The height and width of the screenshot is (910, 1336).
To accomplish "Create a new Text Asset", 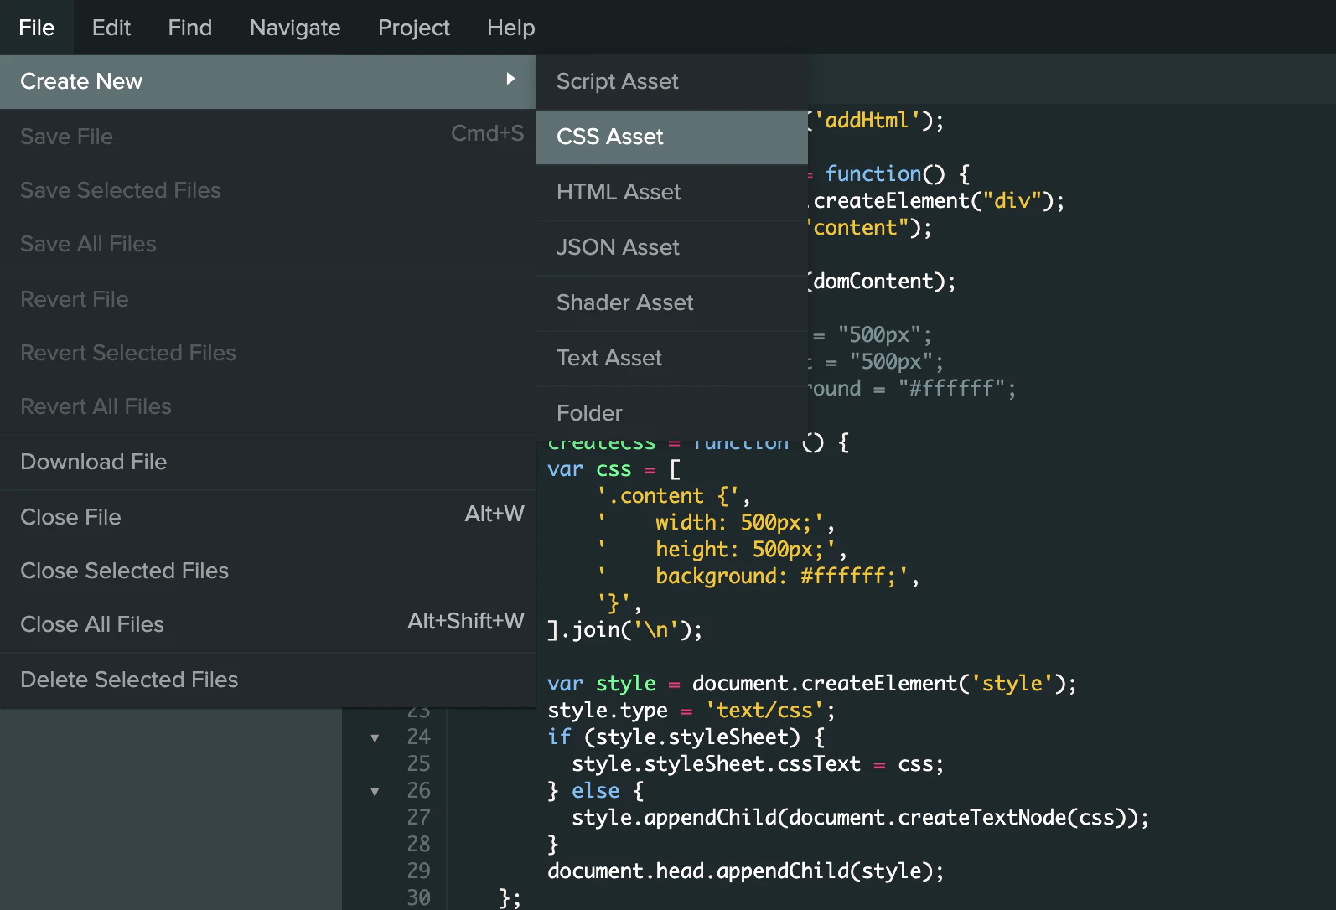I will 672,358.
